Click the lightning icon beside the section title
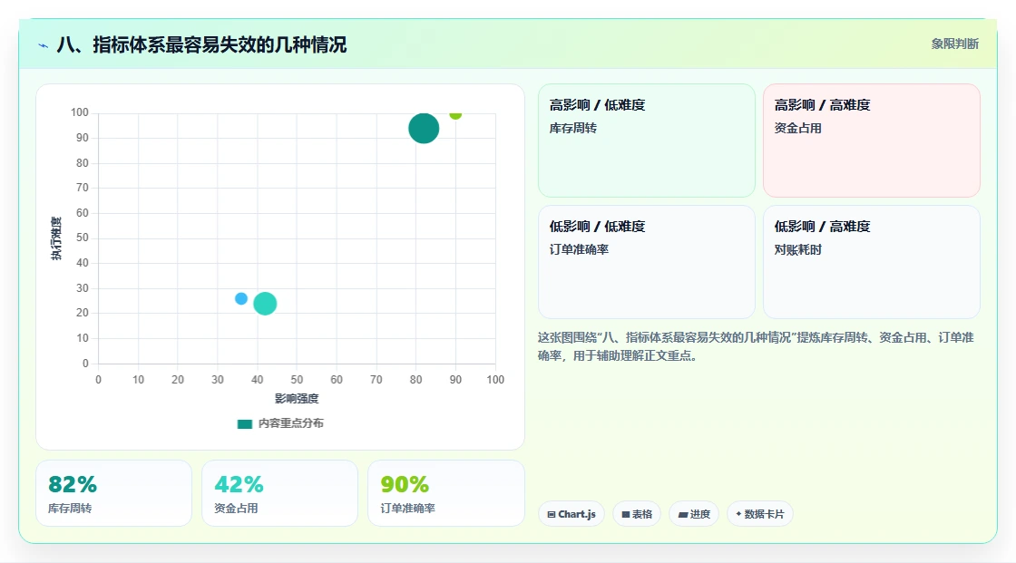1016x563 pixels. pyautogui.click(x=44, y=45)
